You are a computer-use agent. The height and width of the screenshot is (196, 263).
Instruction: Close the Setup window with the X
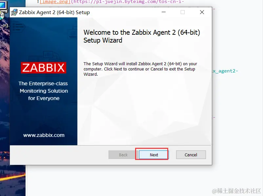[x=202, y=12]
